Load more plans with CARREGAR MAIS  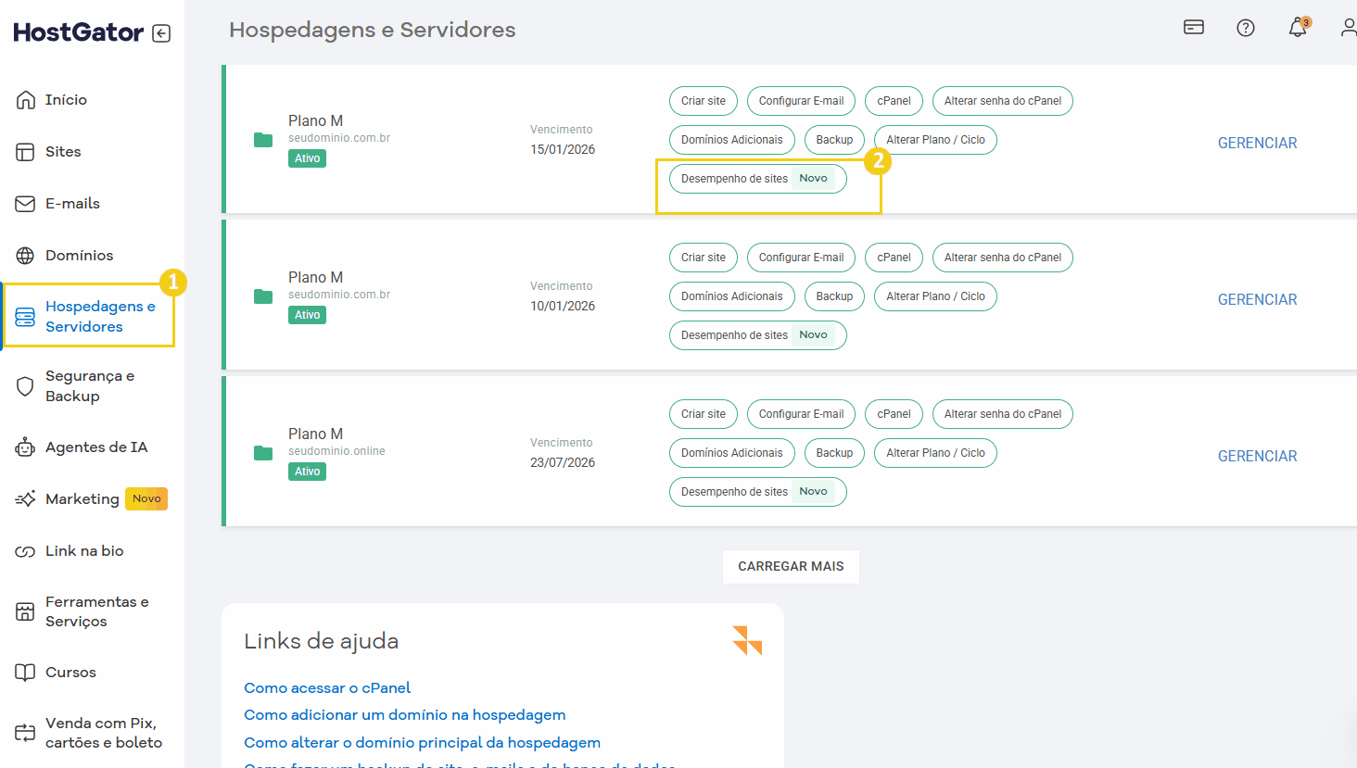coord(791,566)
